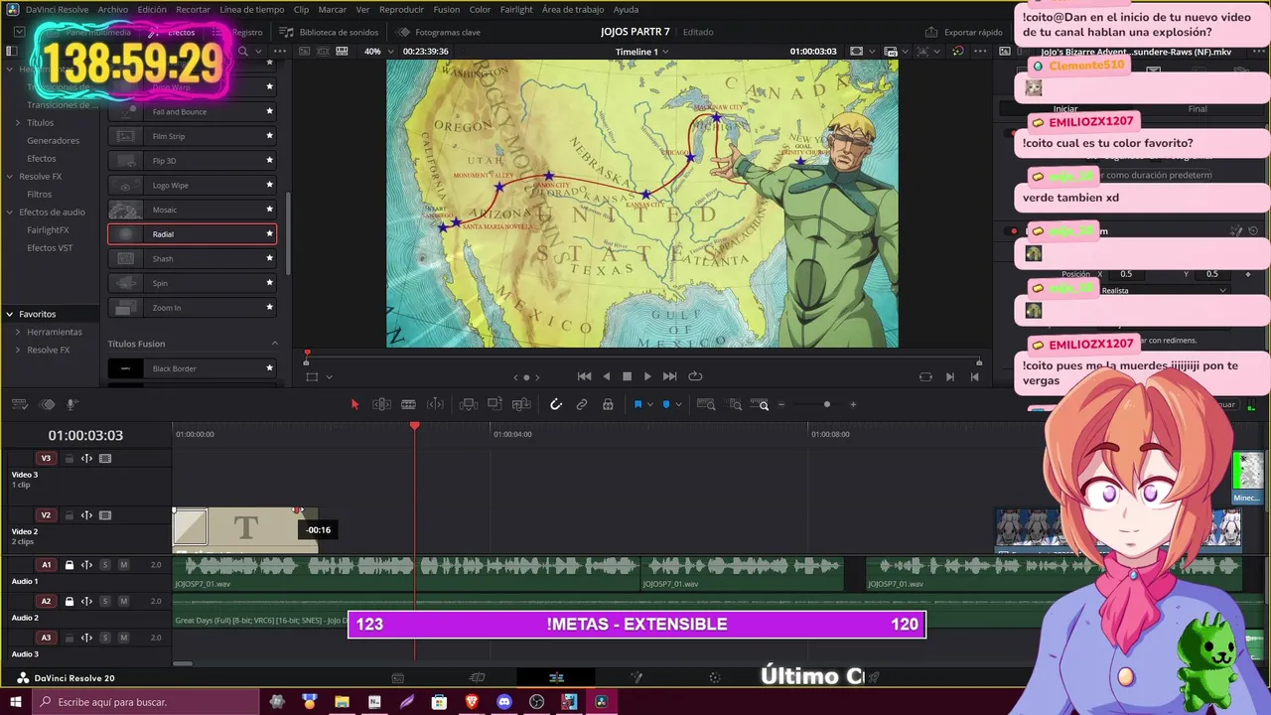This screenshot has width=1271, height=715.
Task: Select the Blade edit mode tool
Action: point(408,404)
